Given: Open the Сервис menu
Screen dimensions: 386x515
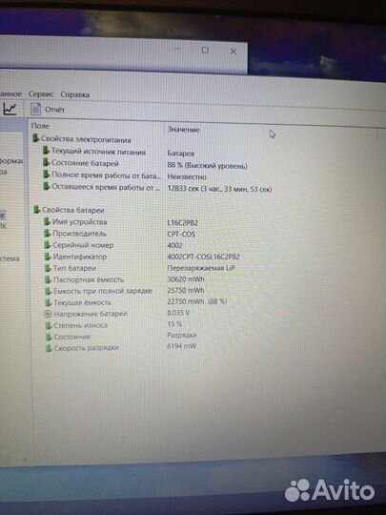Looking at the screenshot, I should pyautogui.click(x=41, y=94).
